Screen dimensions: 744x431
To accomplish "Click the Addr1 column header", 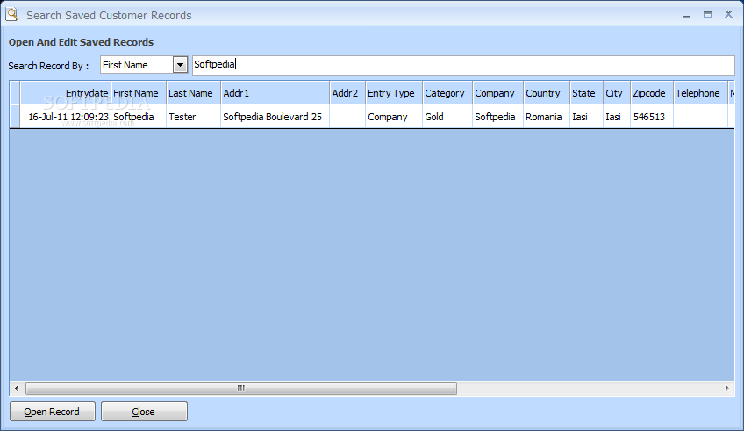I will (275, 93).
